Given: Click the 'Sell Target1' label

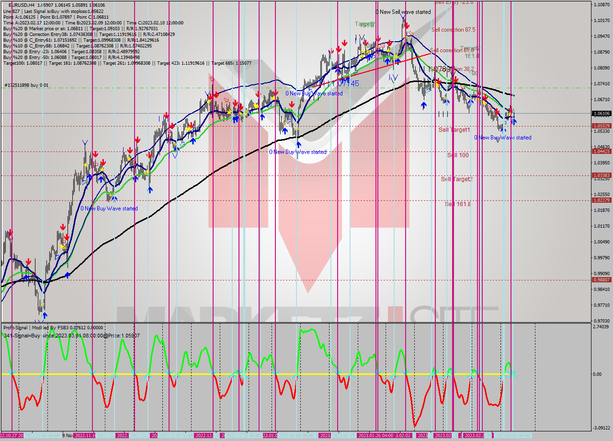Looking at the screenshot, I should [454, 130].
